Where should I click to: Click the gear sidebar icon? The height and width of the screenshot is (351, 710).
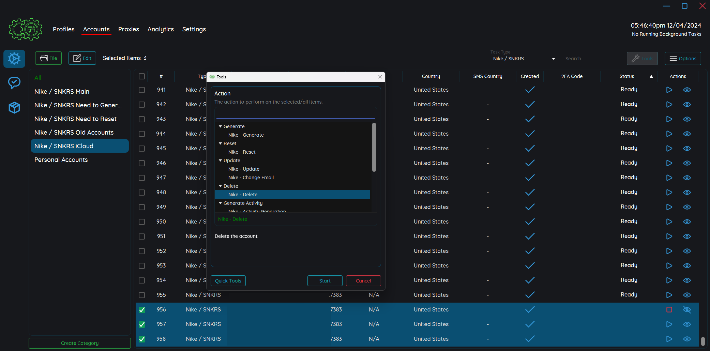pyautogui.click(x=14, y=59)
